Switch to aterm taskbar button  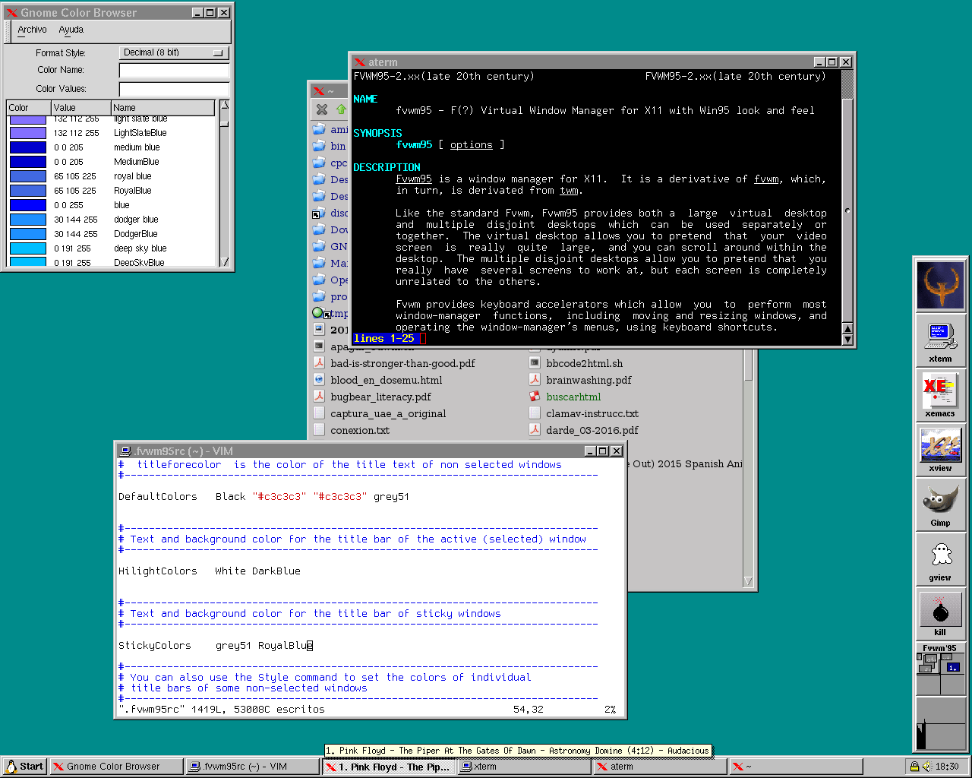(x=661, y=767)
